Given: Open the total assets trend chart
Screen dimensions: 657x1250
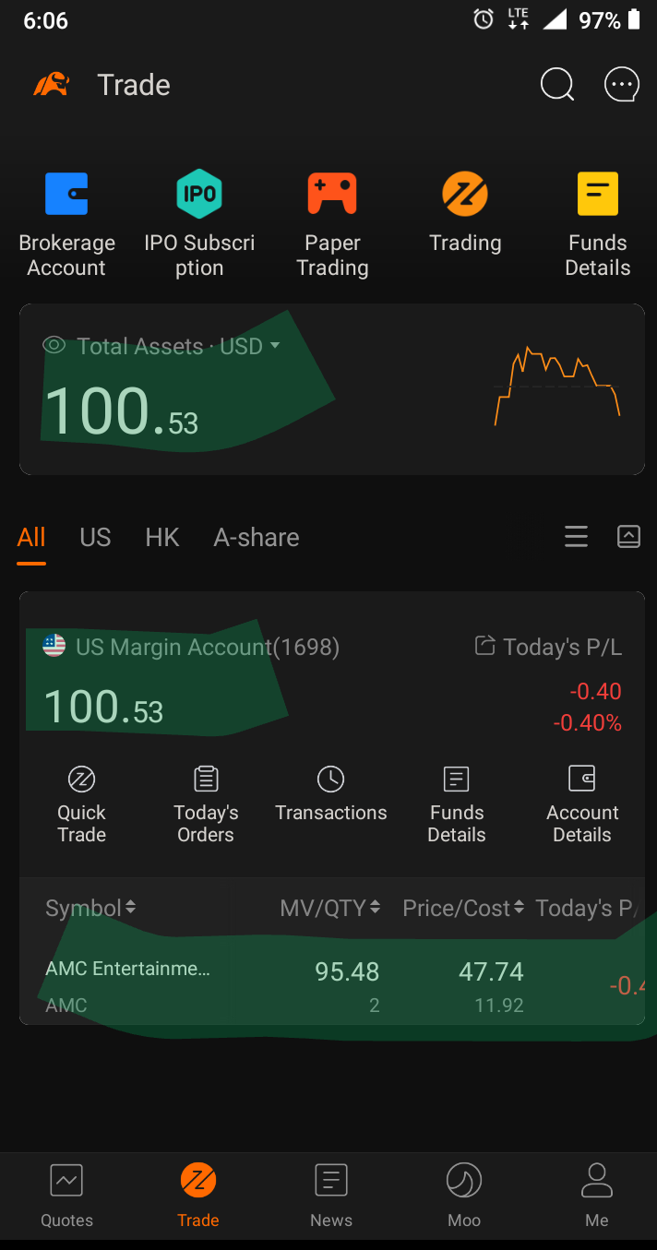Looking at the screenshot, I should 557,386.
